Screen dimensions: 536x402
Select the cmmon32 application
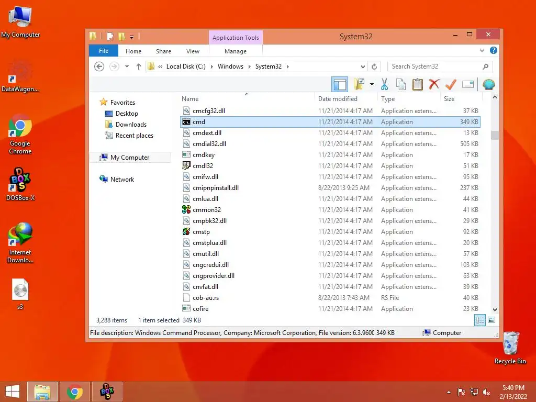[x=330, y=209]
